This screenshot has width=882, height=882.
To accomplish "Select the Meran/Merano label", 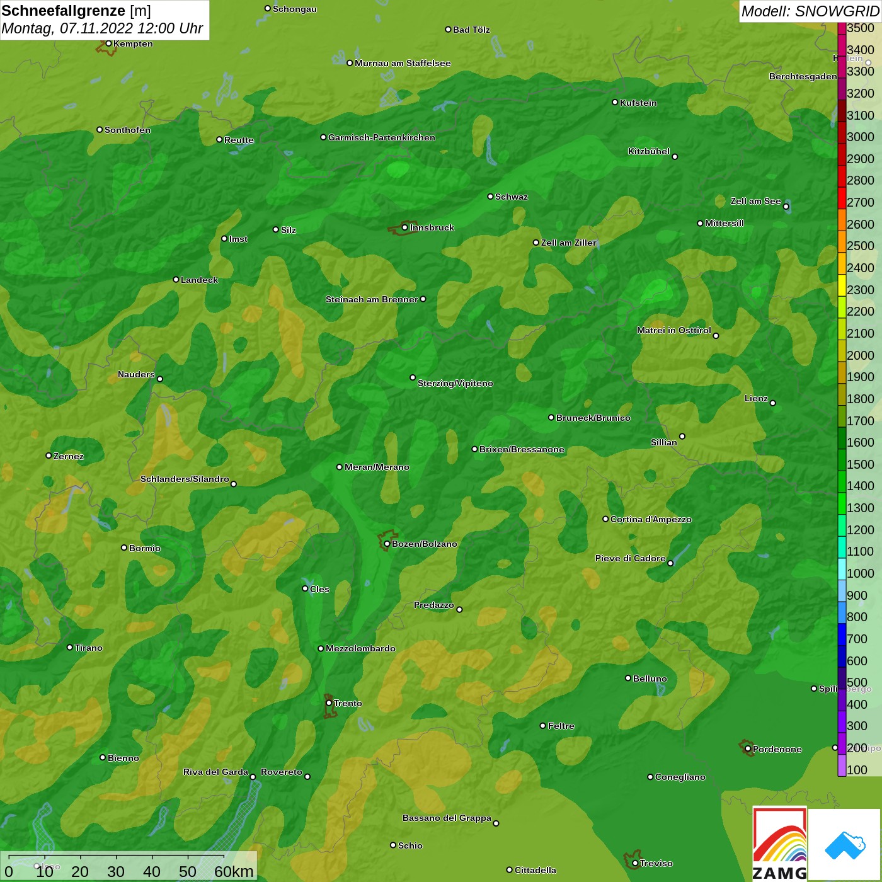I will [377, 467].
